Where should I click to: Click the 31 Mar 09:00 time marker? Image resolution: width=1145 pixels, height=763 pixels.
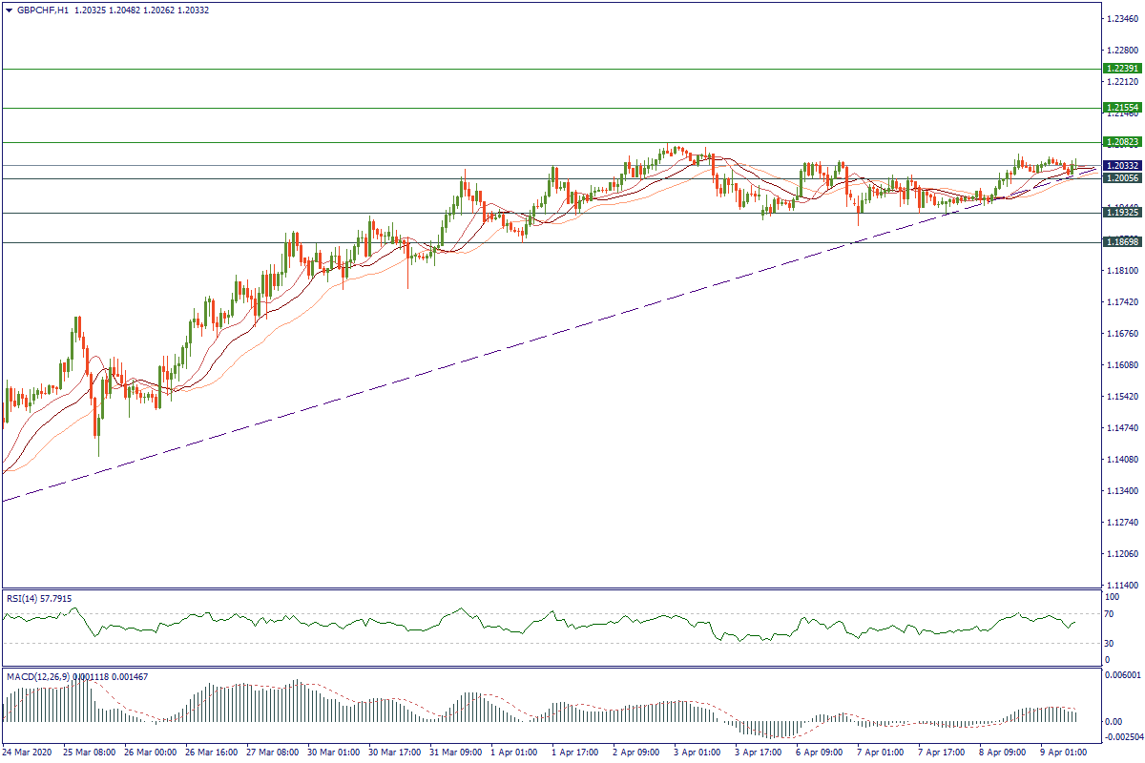pyautogui.click(x=457, y=753)
